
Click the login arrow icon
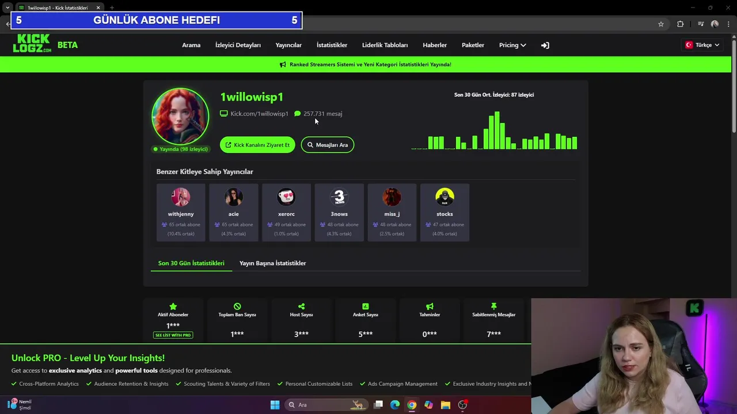(545, 45)
